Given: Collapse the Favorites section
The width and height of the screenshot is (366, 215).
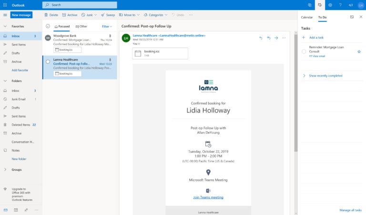Looking at the screenshot, I should pos(5,26).
